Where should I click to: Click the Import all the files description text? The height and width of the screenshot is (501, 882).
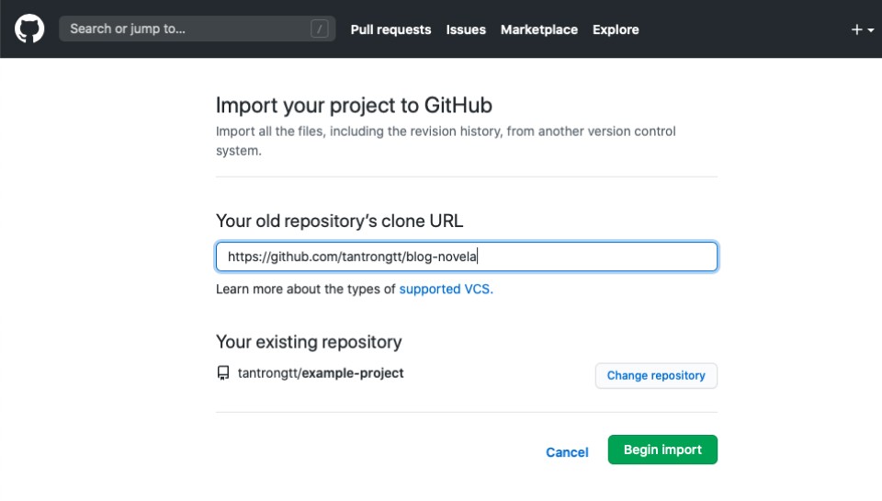446,141
